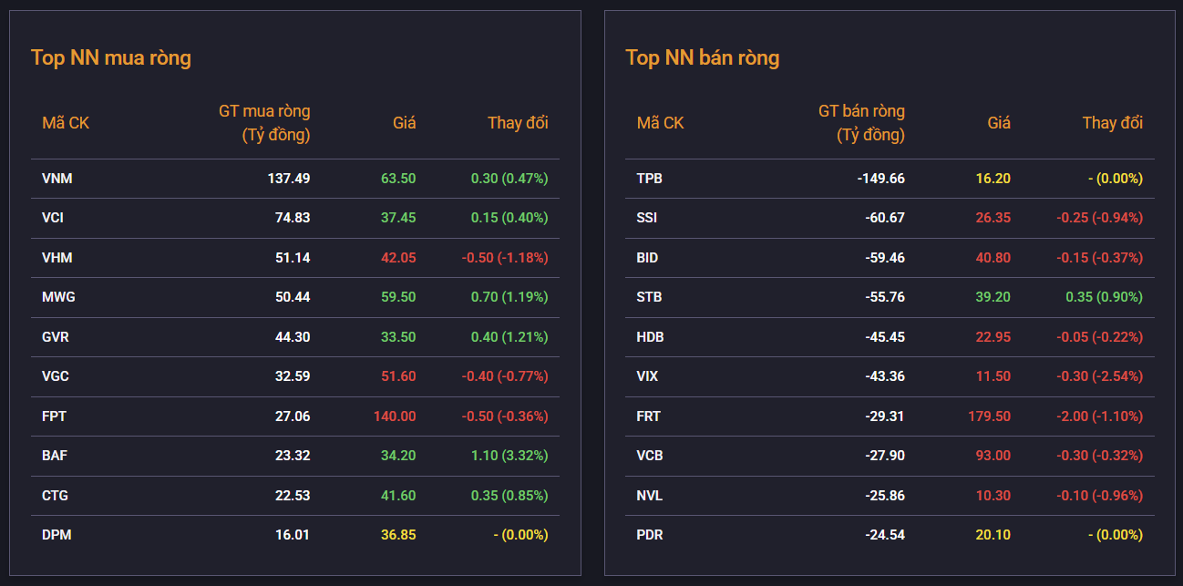Image resolution: width=1183 pixels, height=586 pixels.
Task: Click NVL change -0.10 (-0.96%)
Action: (1099, 496)
